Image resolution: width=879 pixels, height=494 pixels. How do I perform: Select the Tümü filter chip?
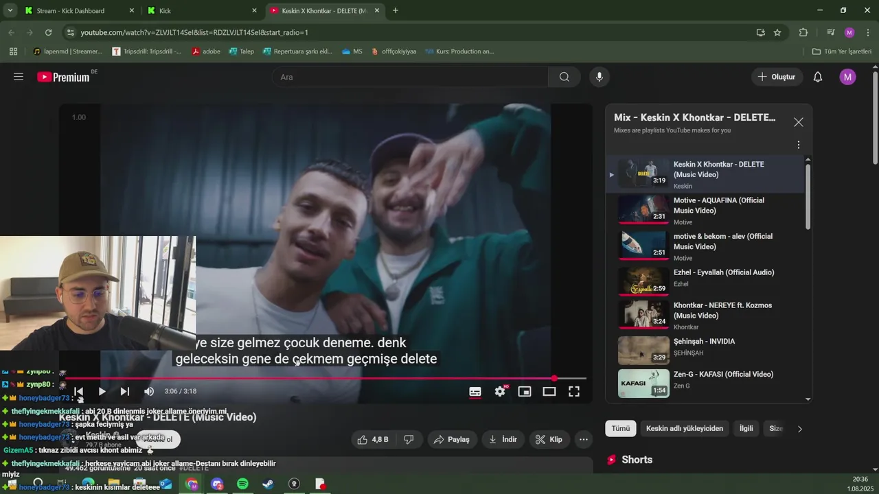tap(621, 428)
